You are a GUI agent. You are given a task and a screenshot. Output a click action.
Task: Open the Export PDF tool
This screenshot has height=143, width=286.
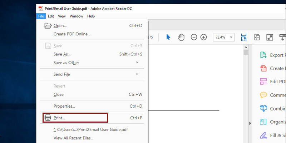click(272, 55)
